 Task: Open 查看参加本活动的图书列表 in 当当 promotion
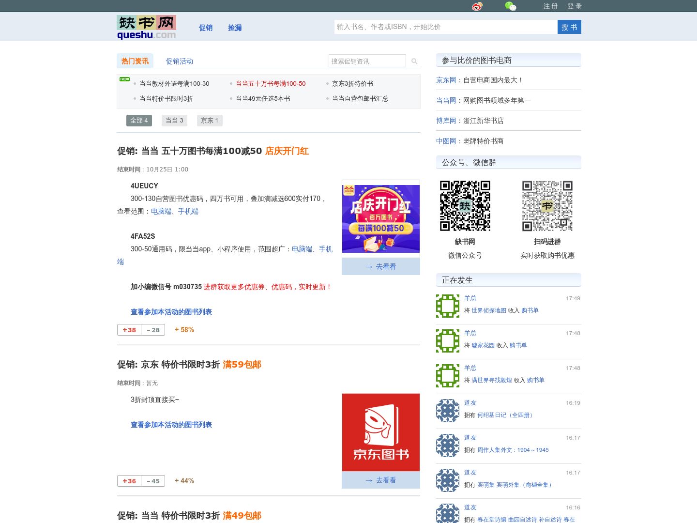point(171,312)
